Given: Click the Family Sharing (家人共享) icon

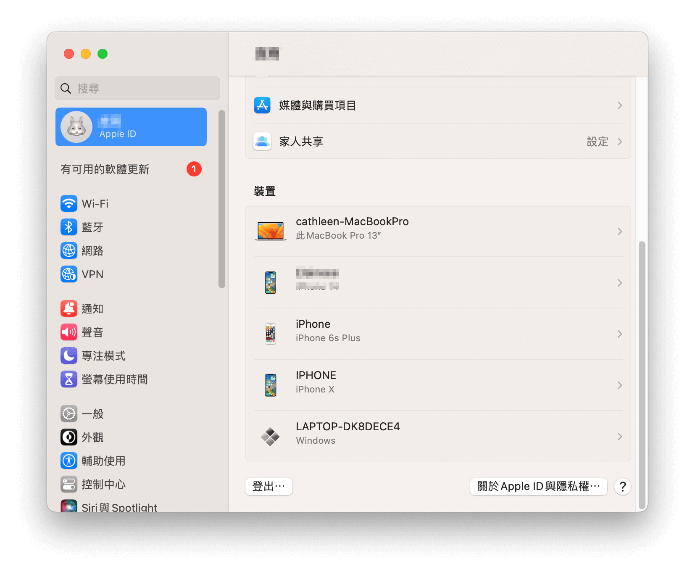Looking at the screenshot, I should [x=262, y=142].
